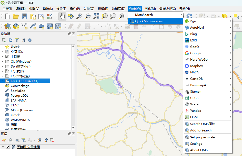Expand the 空间书签 tree node arrow
The image size is (242, 156).
2,52
